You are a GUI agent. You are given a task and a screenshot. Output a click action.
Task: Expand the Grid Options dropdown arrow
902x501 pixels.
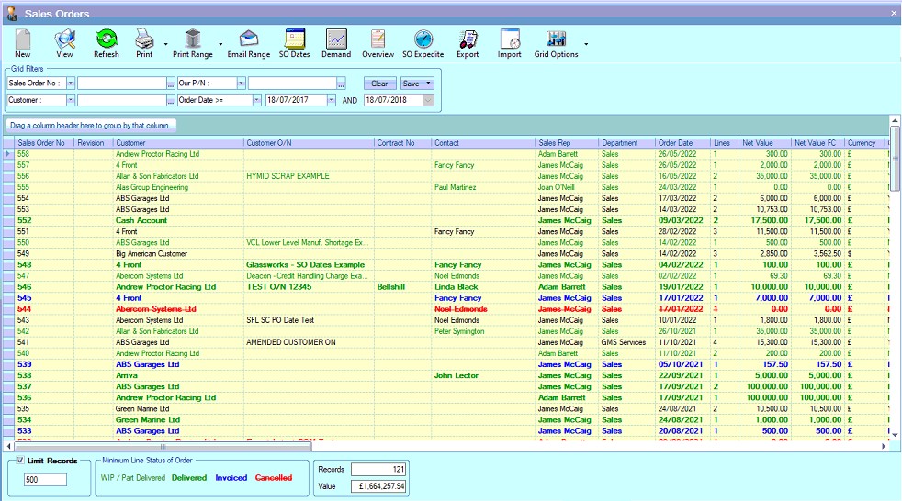coord(586,43)
